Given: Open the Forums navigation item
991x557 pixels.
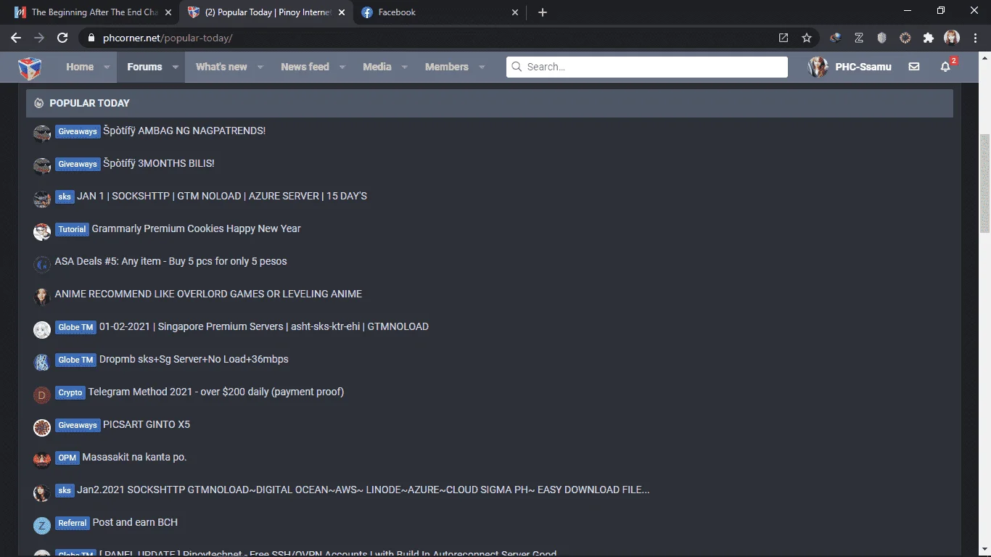Looking at the screenshot, I should [144, 67].
